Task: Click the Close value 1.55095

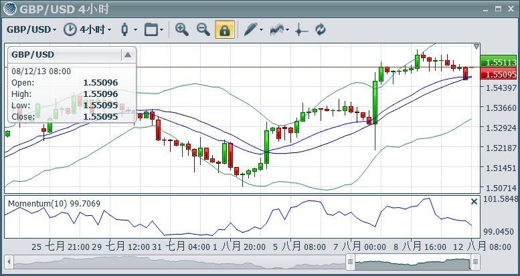Action: 100,117
